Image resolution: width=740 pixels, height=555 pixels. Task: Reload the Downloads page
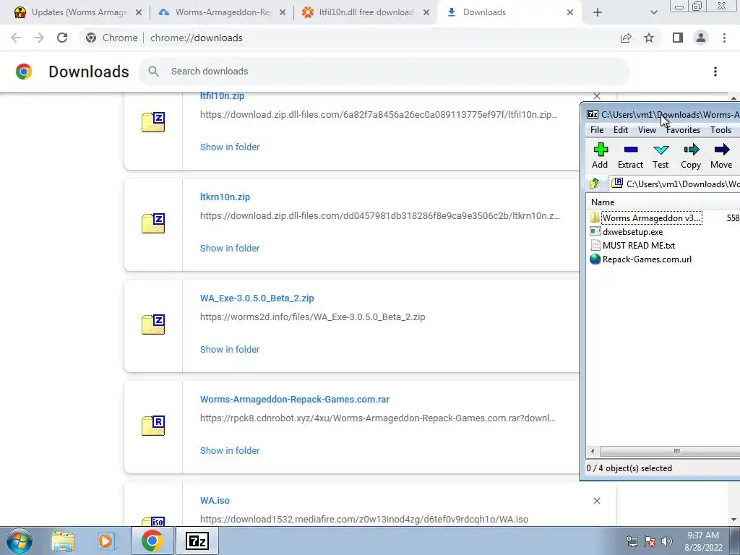pos(62,38)
